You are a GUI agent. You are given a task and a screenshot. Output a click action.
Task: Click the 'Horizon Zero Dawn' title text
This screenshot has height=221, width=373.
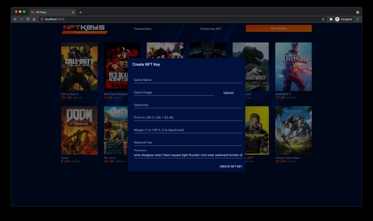[x=287, y=158]
